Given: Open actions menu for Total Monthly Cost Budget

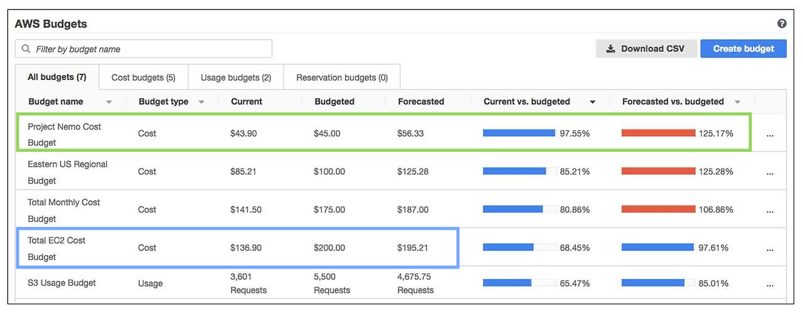Looking at the screenshot, I should click(x=770, y=211).
